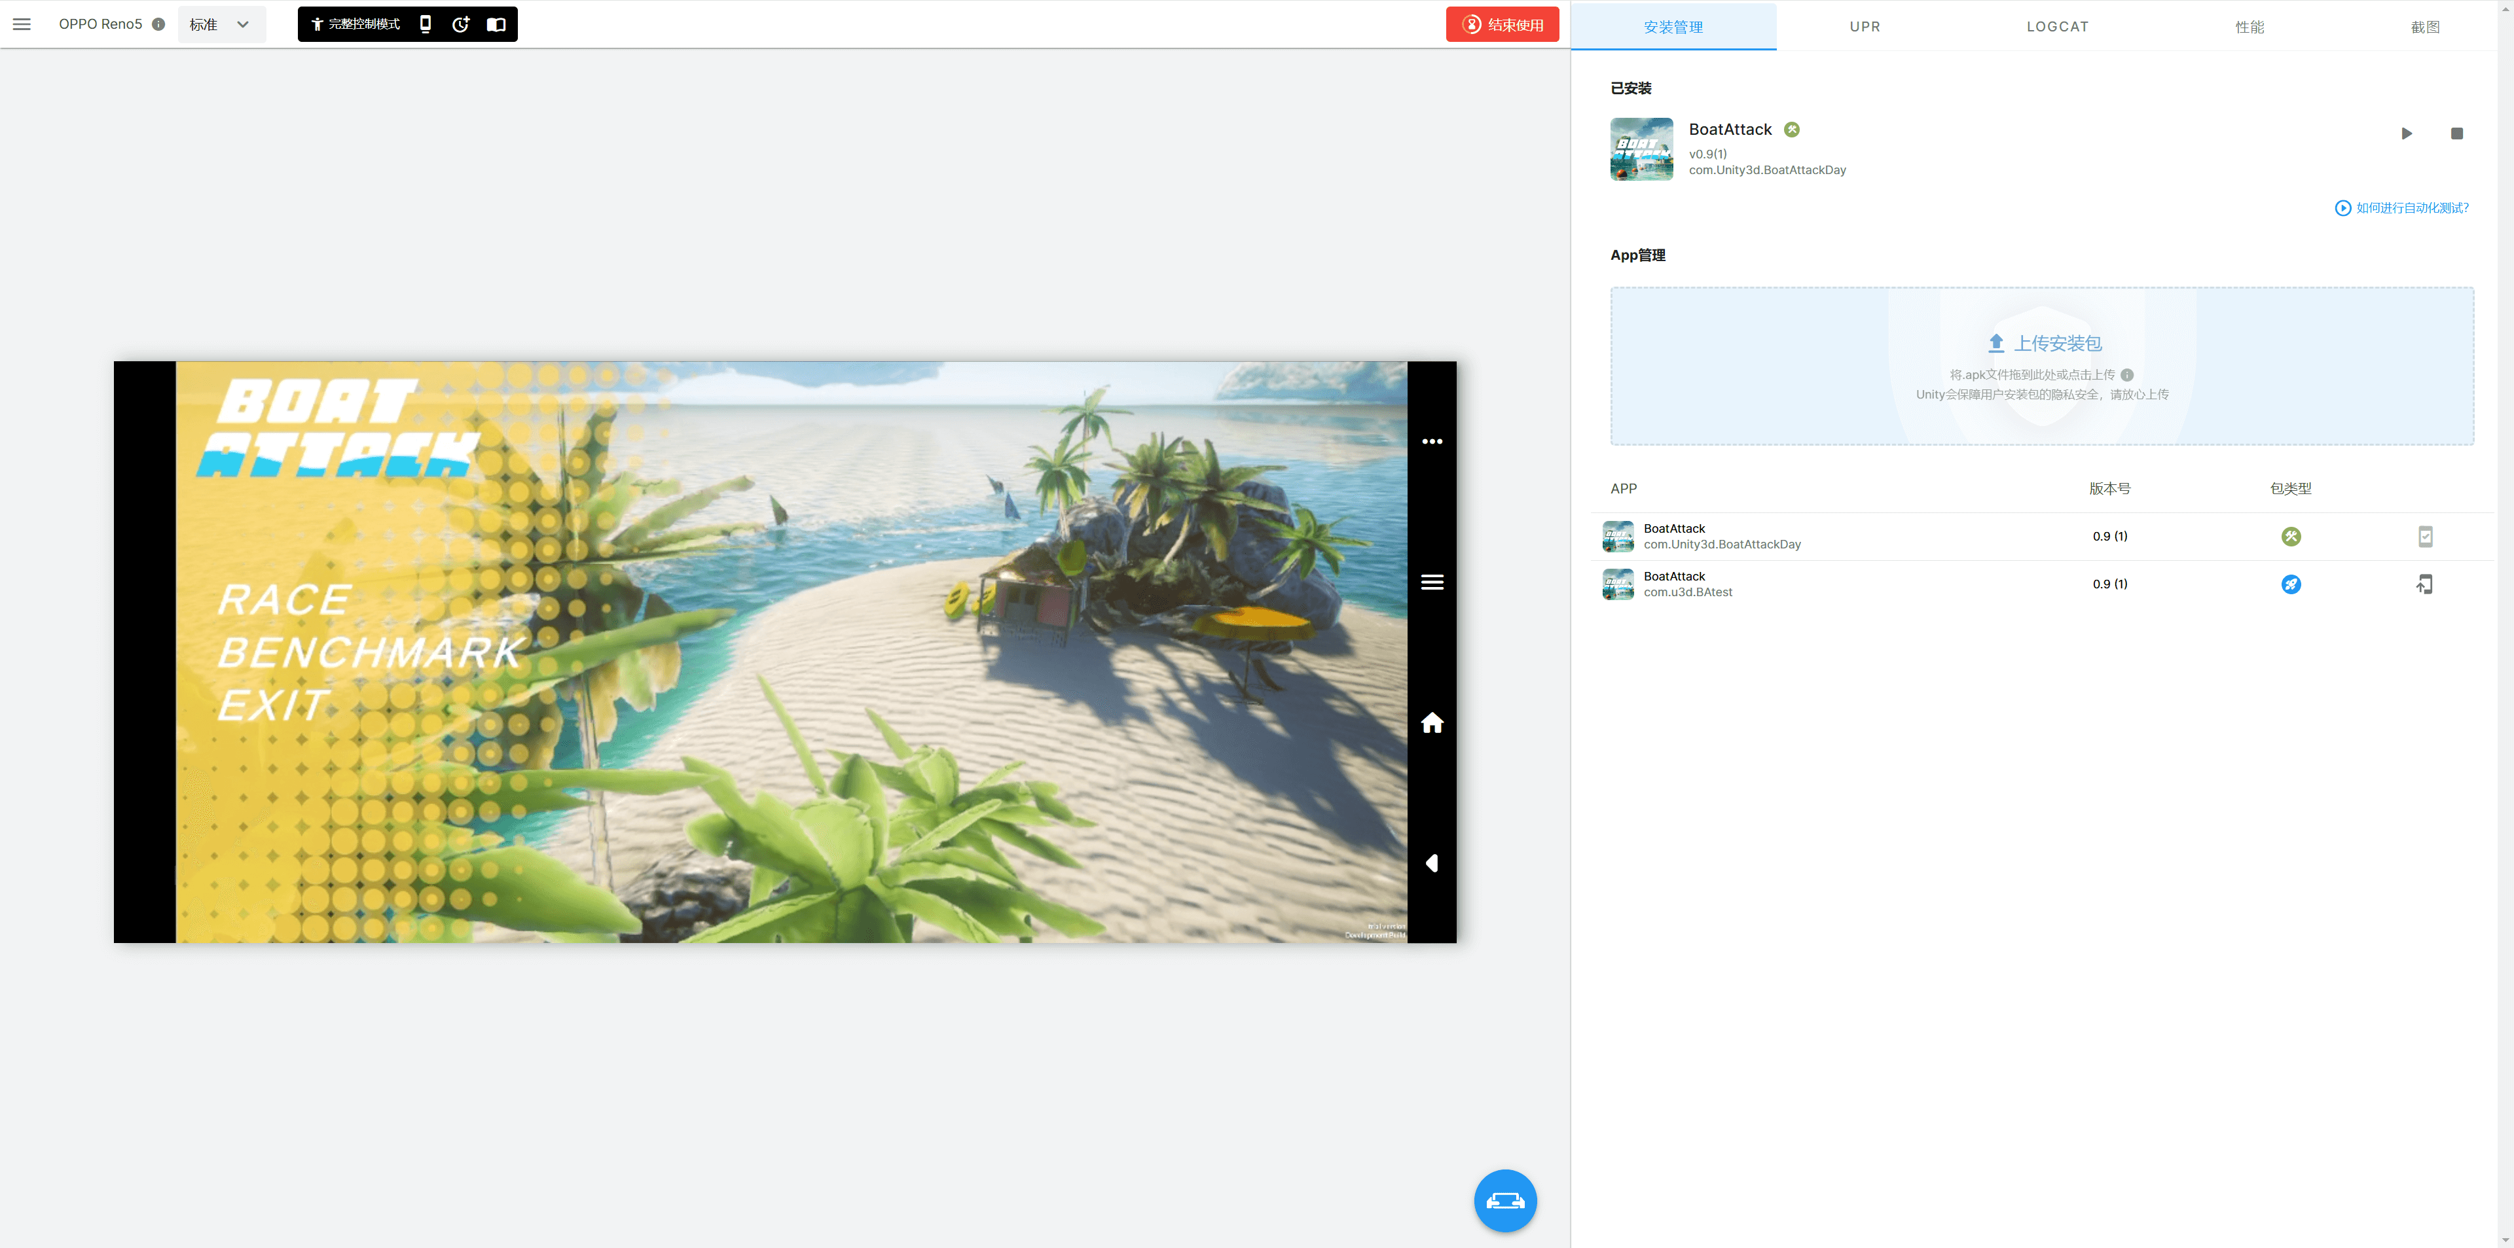The image size is (2514, 1248).
Task: Expand the 标准 quality dropdown
Action: (x=221, y=24)
